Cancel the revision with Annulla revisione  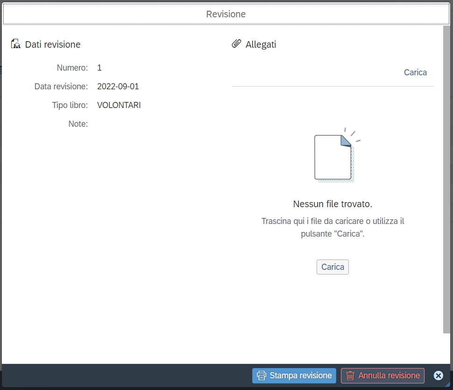(x=382, y=376)
